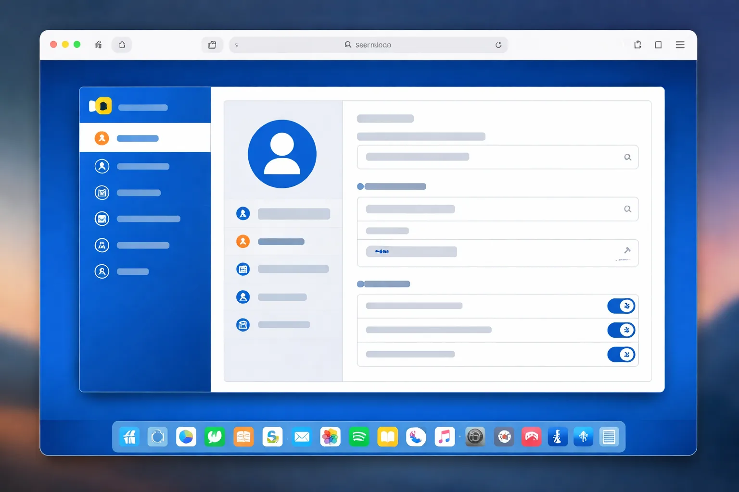Open the Spotify icon in the dock

pyautogui.click(x=359, y=437)
